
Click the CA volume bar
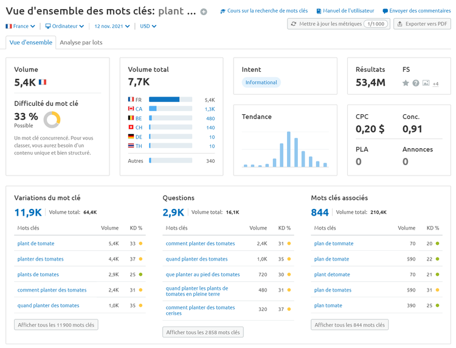(x=170, y=109)
